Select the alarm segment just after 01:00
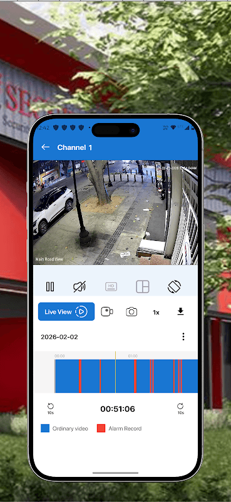Viewport: 231px width, 502px height. coord(135,376)
